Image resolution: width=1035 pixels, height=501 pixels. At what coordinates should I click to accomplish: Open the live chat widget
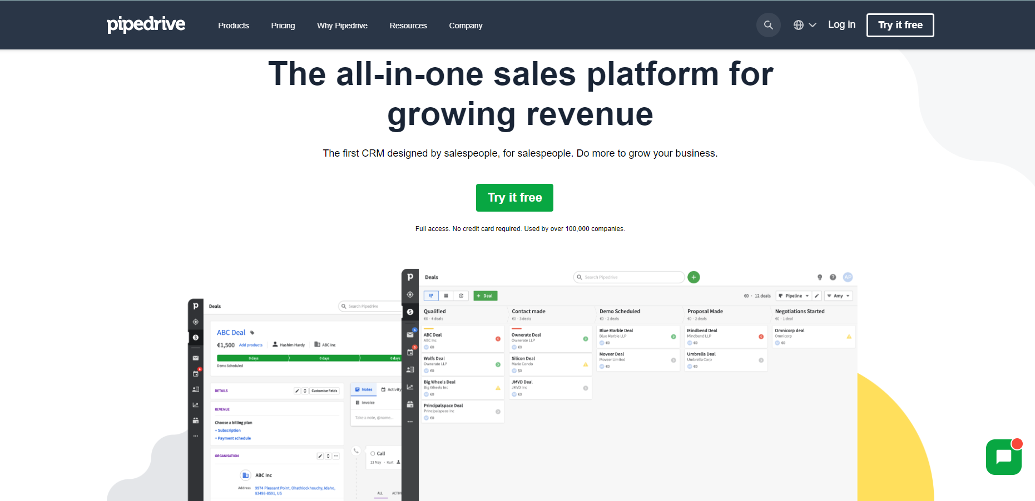coord(1004,457)
